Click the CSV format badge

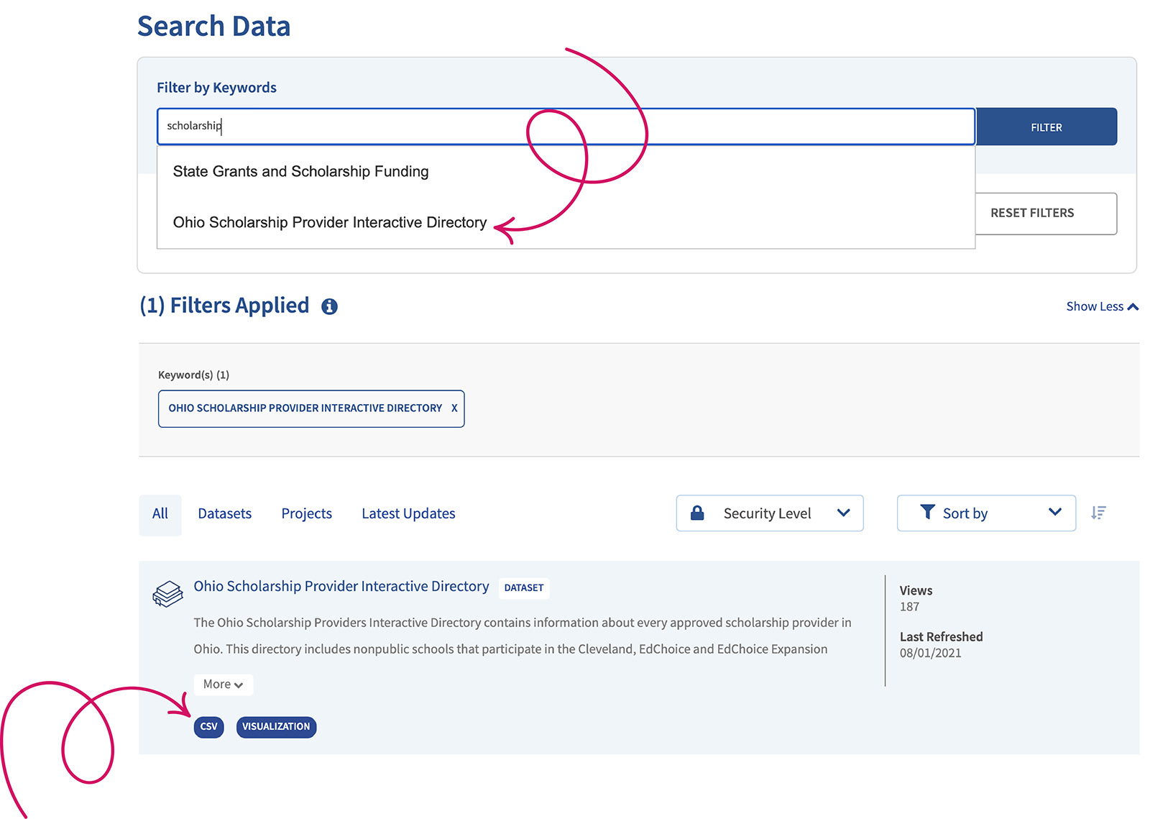[x=208, y=727]
